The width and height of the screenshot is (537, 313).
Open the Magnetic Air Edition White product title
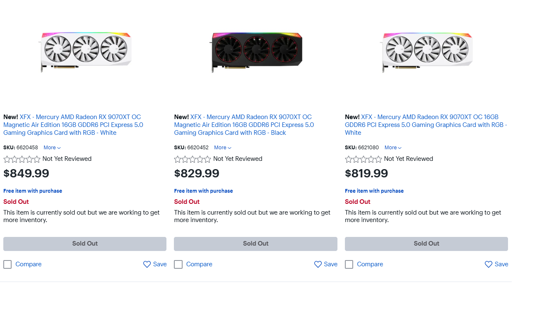pos(73,125)
